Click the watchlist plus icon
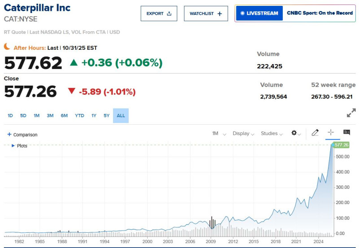359x248 pixels. coord(219,13)
